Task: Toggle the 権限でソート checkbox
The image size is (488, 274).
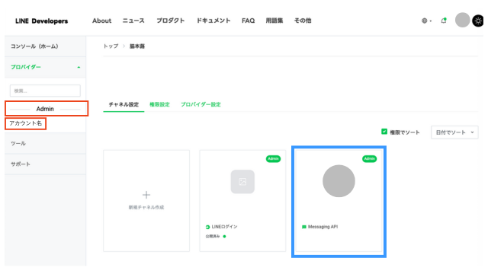Action: pyautogui.click(x=384, y=132)
